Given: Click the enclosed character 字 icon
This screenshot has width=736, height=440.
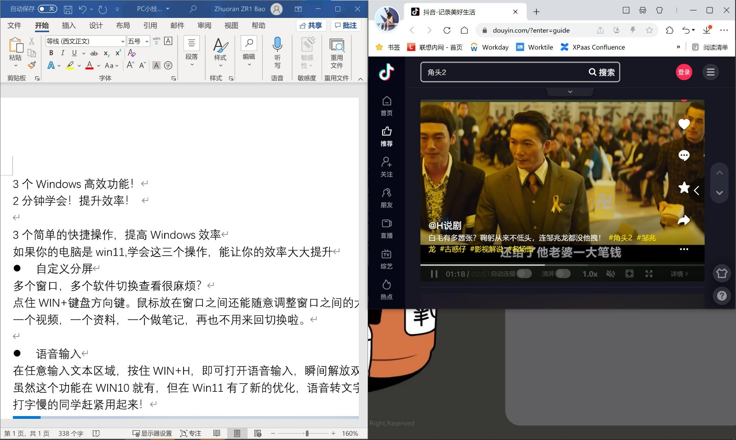Looking at the screenshot, I should pos(168,65).
